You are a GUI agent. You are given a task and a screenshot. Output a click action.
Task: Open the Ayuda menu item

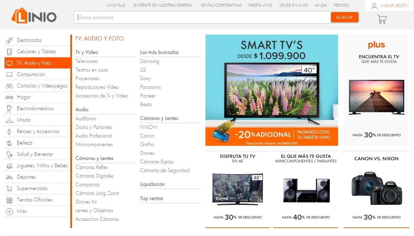[x=321, y=5]
